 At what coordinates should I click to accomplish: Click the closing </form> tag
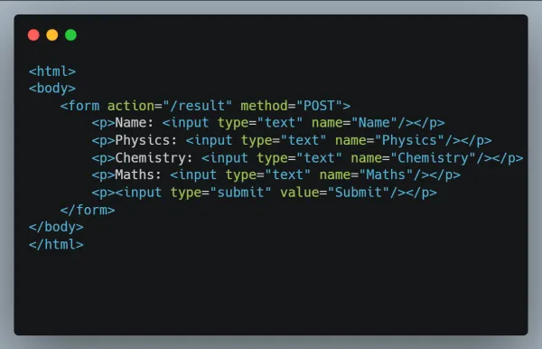(x=88, y=210)
